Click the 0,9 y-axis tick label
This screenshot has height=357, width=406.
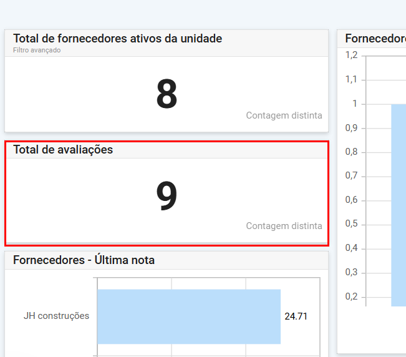tap(352, 128)
